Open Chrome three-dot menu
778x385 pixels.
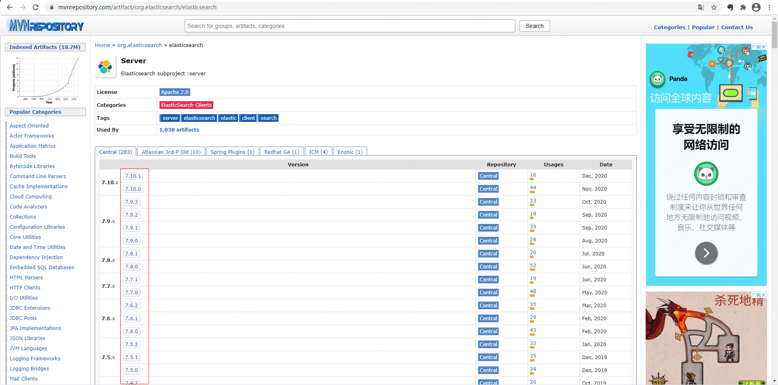769,7
